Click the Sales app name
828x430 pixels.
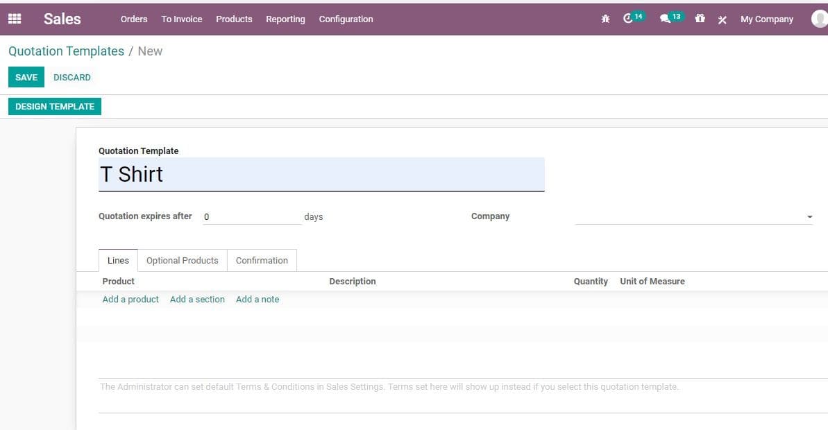click(62, 19)
